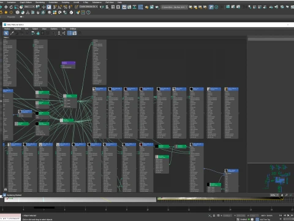Click the Navigator overview panel
Viewport: 294px width, 221px height.
pos(271,177)
